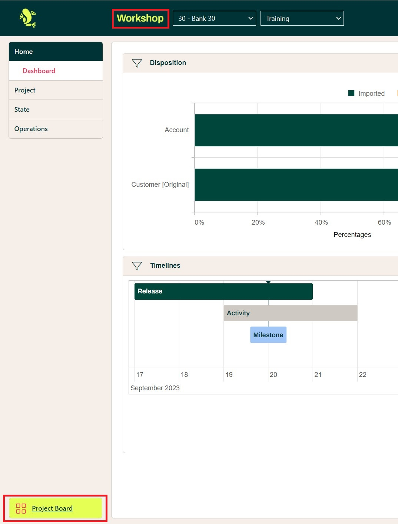Open the 30 - Bank 30 dropdown

click(214, 19)
